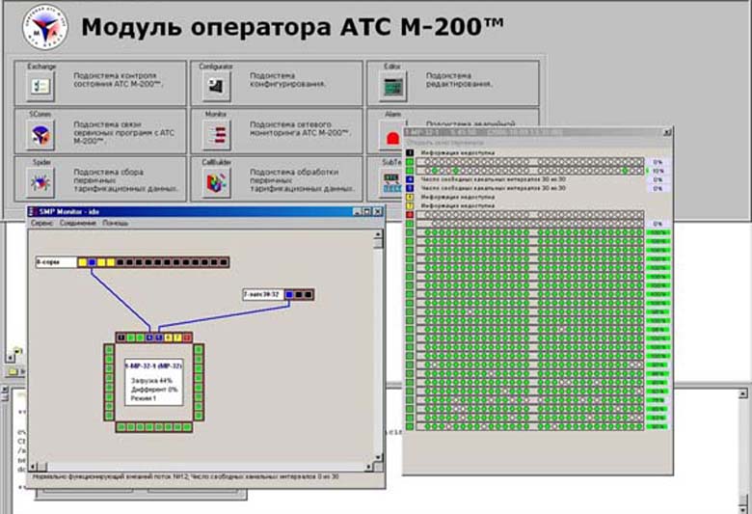The height and width of the screenshot is (514, 752).
Task: Click the Дифферент 0% line
Action: coord(154,390)
